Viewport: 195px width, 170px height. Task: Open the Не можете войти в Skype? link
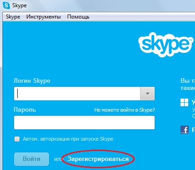125,110
